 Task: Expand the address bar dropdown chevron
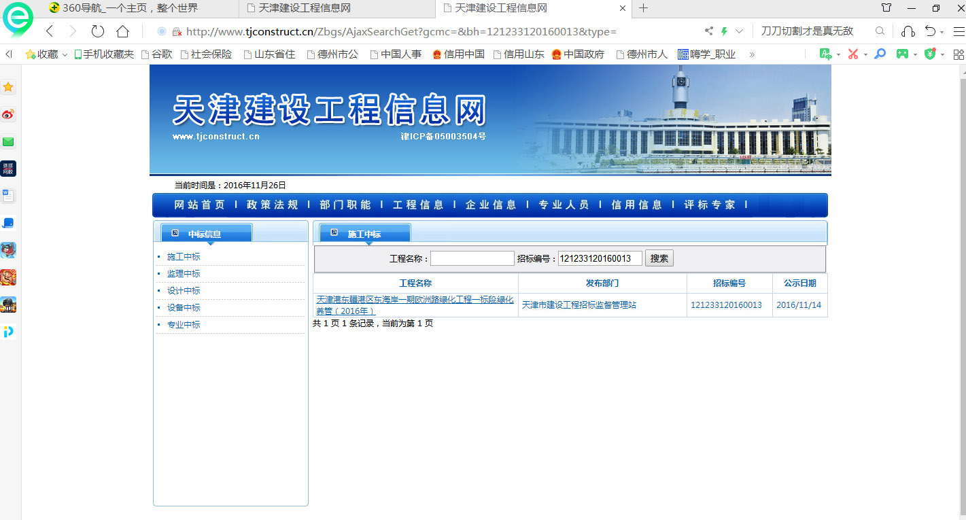(x=740, y=31)
